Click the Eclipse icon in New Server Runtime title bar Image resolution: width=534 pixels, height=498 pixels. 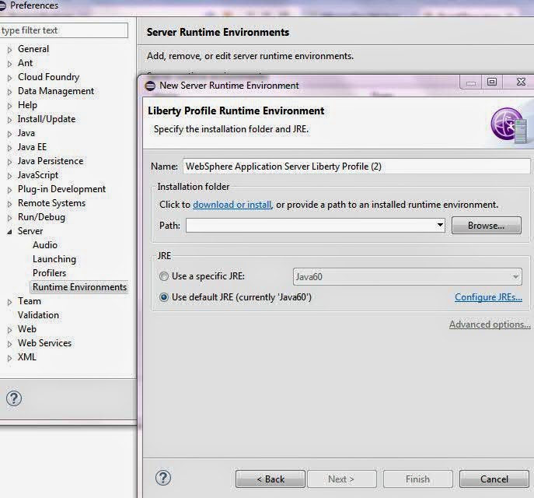pos(150,86)
